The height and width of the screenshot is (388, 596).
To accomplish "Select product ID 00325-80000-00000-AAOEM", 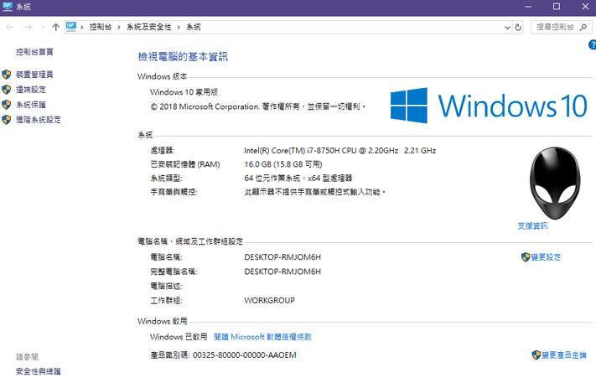I will coord(245,355).
